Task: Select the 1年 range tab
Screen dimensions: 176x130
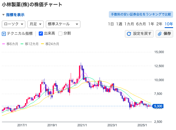Action: tap(151, 24)
